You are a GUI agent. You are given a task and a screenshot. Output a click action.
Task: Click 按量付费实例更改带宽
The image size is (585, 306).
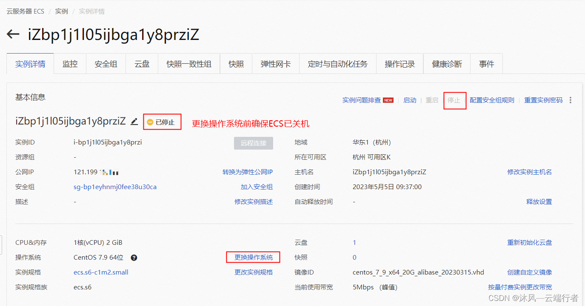pyautogui.click(x=520, y=287)
